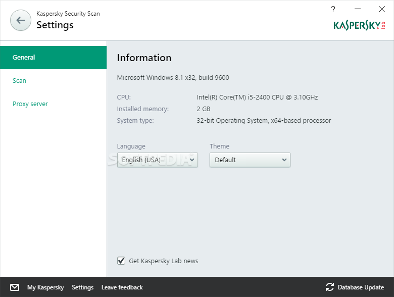Click the 32-bit Operating System value text
The width and height of the screenshot is (394, 297).
[264, 121]
